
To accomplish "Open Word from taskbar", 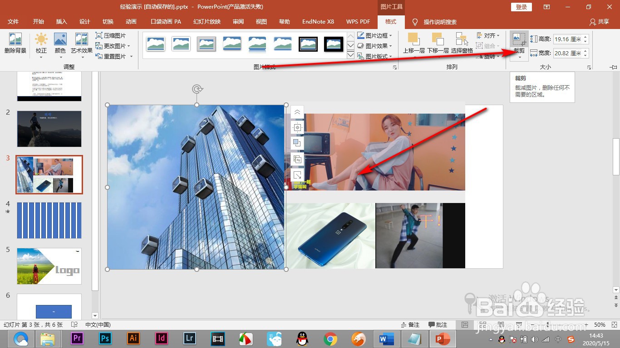I will (386, 338).
